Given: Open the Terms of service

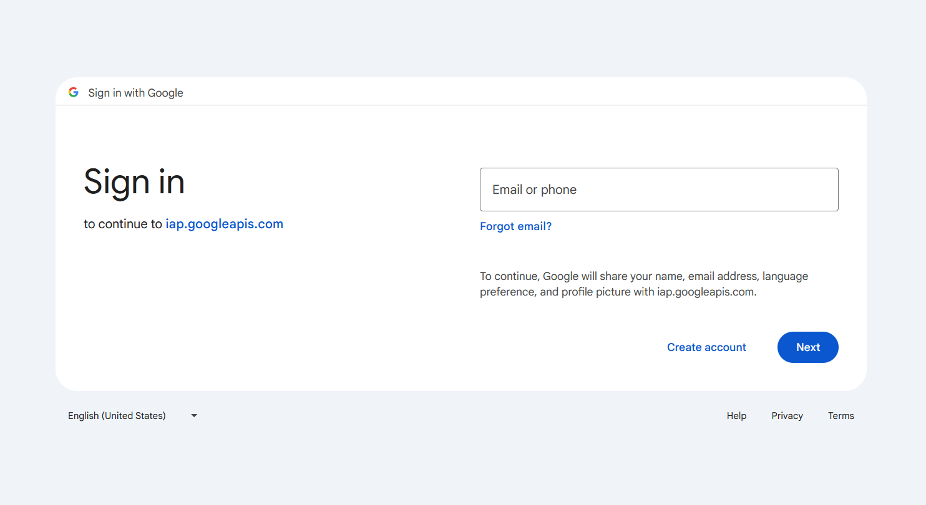Looking at the screenshot, I should 841,415.
